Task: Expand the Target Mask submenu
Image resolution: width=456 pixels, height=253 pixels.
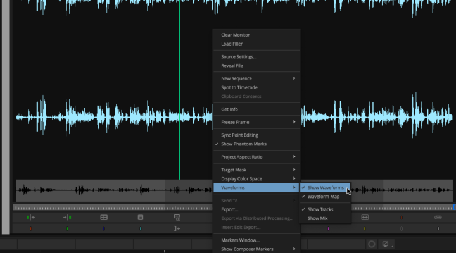Action: (256, 170)
